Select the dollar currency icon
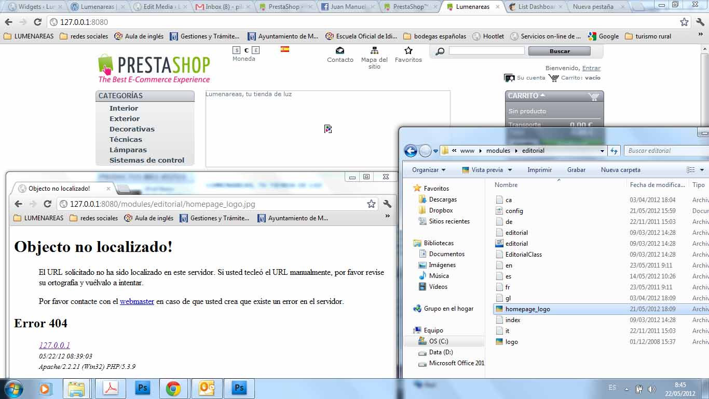Image resolution: width=709 pixels, height=399 pixels. (237, 50)
